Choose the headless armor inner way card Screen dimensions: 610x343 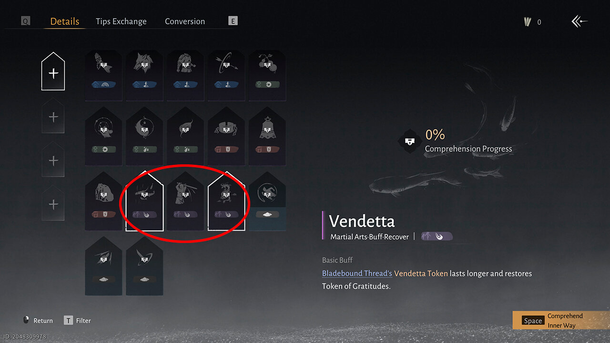click(185, 75)
